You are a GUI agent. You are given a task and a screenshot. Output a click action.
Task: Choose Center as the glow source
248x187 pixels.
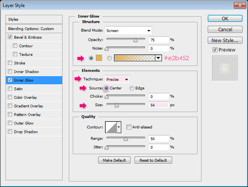[x=106, y=88]
